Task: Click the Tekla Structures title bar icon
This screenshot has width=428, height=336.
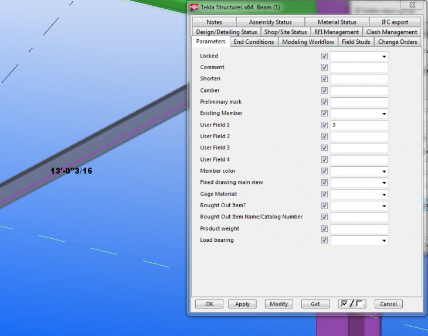Action: [194, 8]
